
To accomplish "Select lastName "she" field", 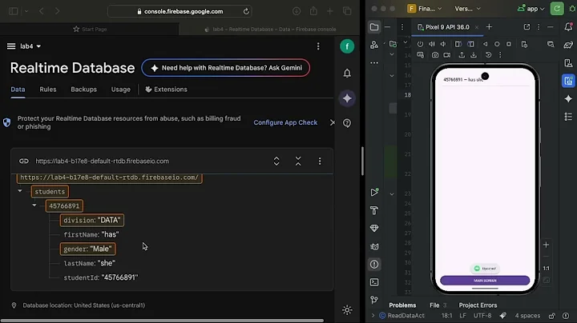I will click(x=90, y=263).
